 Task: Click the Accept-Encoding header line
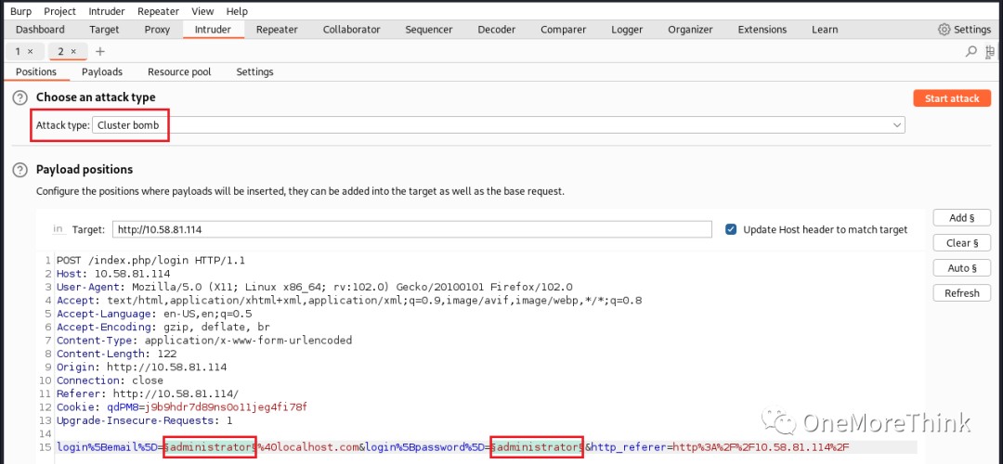coord(163,327)
